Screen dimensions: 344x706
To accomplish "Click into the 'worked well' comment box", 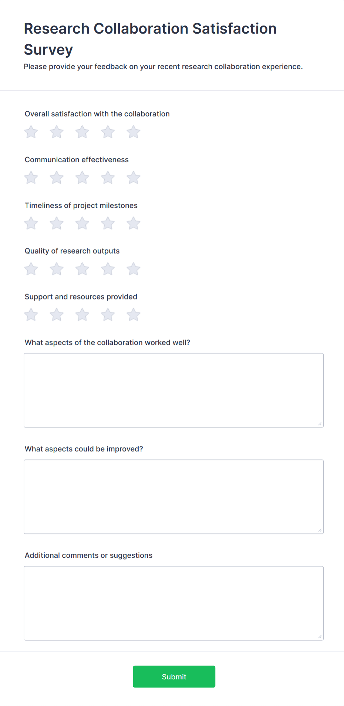I will click(x=173, y=390).
